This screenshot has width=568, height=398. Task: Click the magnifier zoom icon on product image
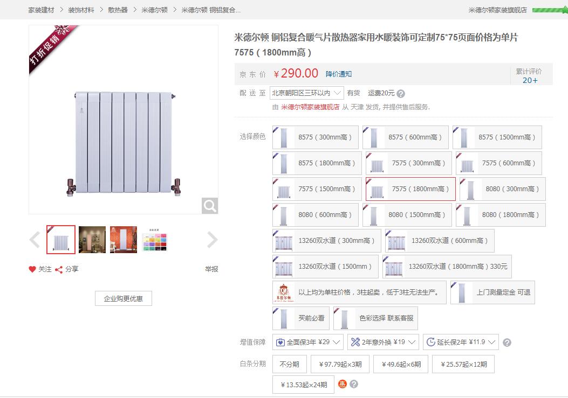[x=210, y=206]
